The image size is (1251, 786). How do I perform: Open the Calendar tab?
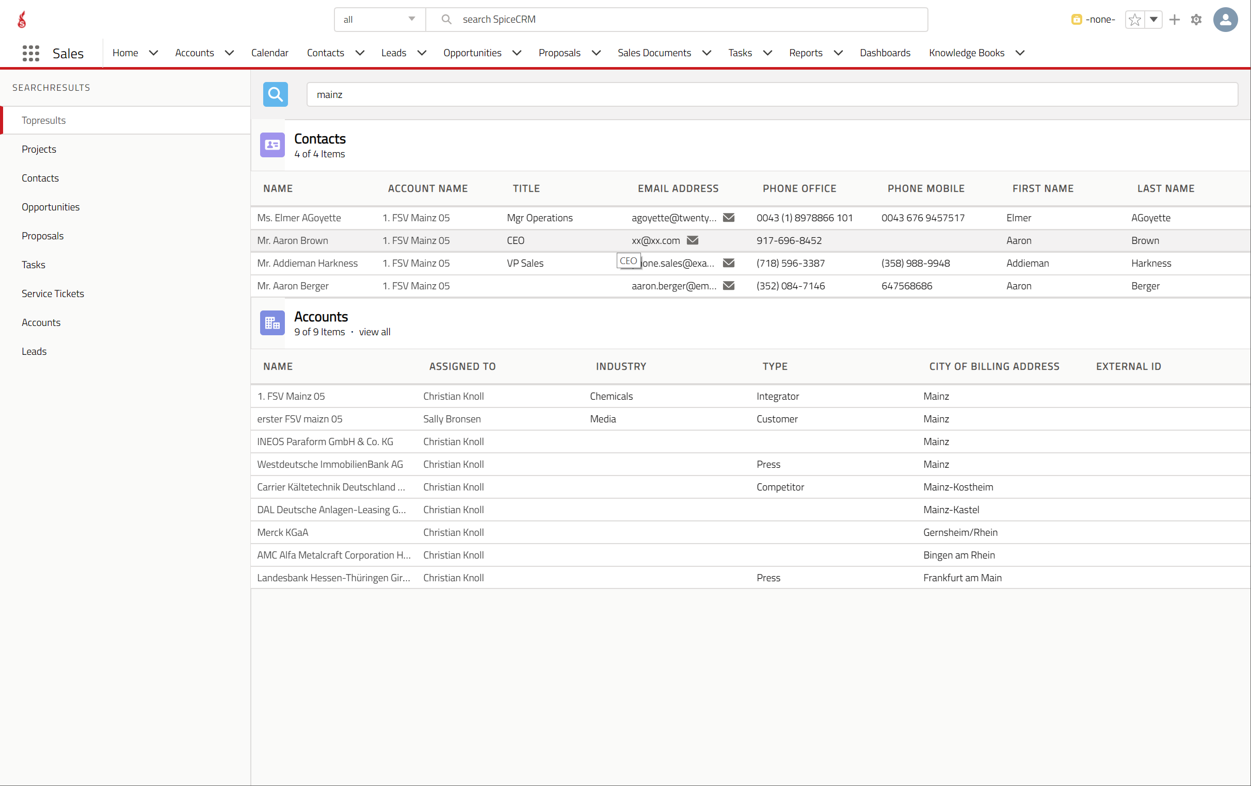pyautogui.click(x=269, y=53)
